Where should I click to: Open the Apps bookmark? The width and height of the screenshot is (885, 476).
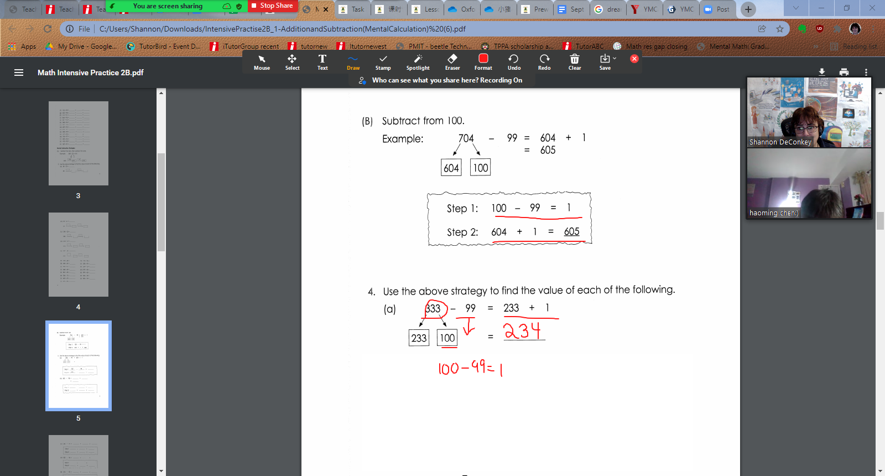[x=23, y=46]
